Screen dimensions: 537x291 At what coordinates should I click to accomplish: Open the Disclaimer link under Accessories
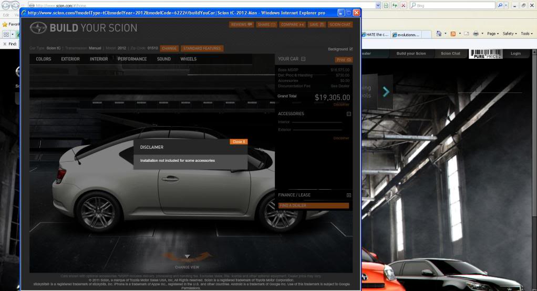coord(341,138)
